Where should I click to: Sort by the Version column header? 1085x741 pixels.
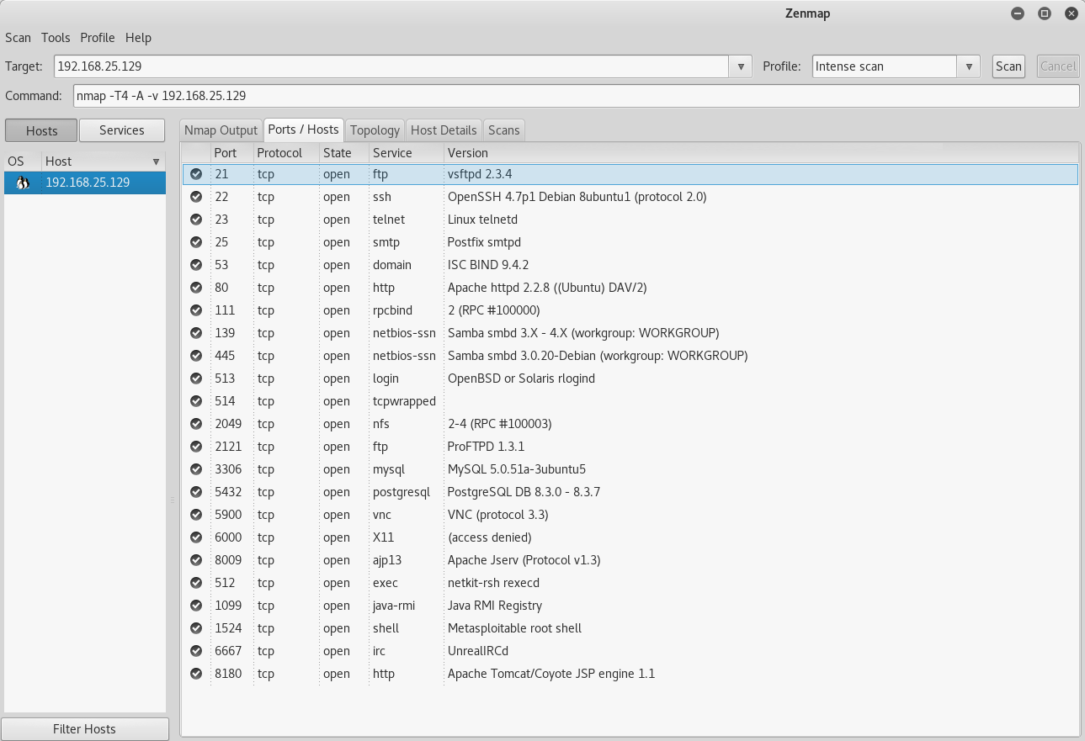(x=761, y=153)
